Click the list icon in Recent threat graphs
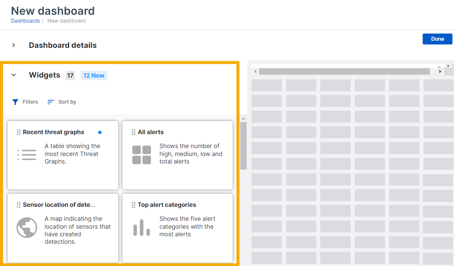 pyautogui.click(x=27, y=155)
